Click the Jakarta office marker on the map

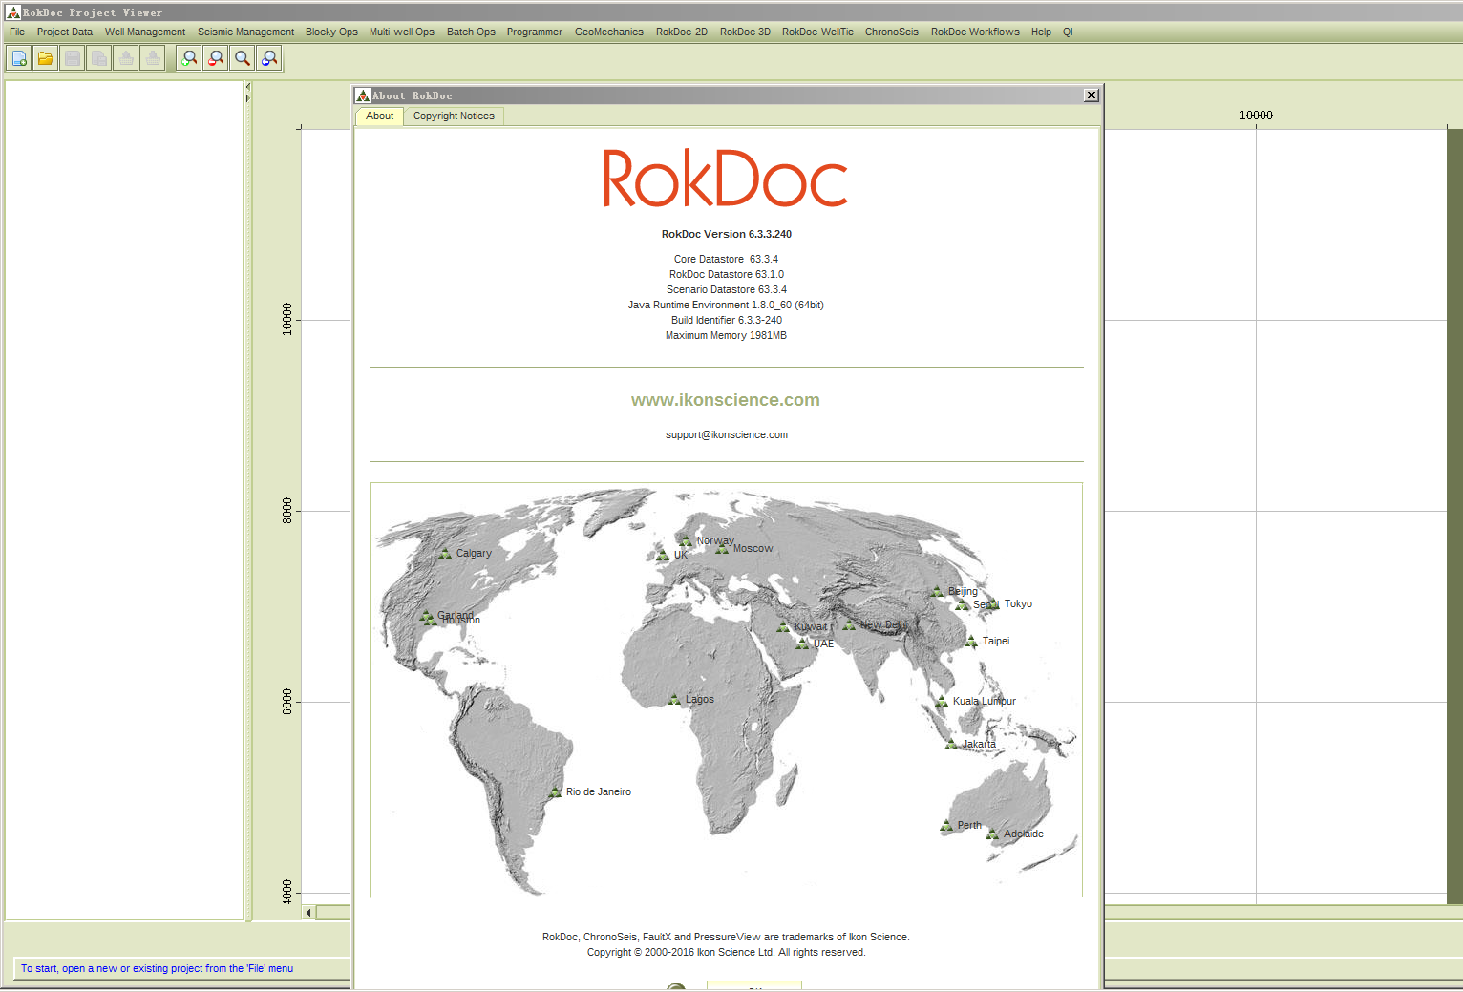coord(951,745)
